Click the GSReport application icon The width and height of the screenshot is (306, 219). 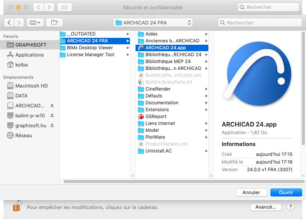(x=141, y=117)
